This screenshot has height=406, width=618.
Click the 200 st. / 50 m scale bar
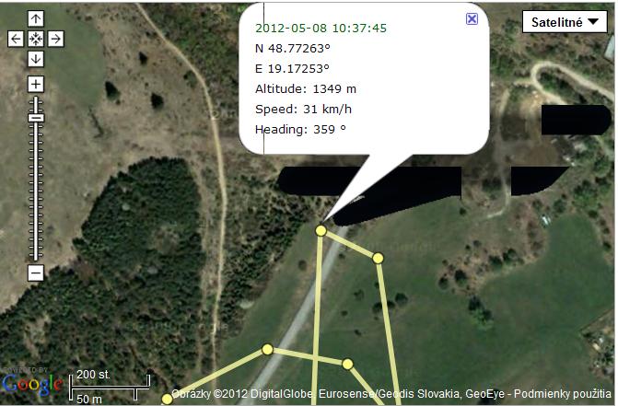110,388
